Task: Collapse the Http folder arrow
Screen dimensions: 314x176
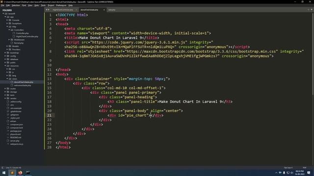Action: (x=7, y=26)
